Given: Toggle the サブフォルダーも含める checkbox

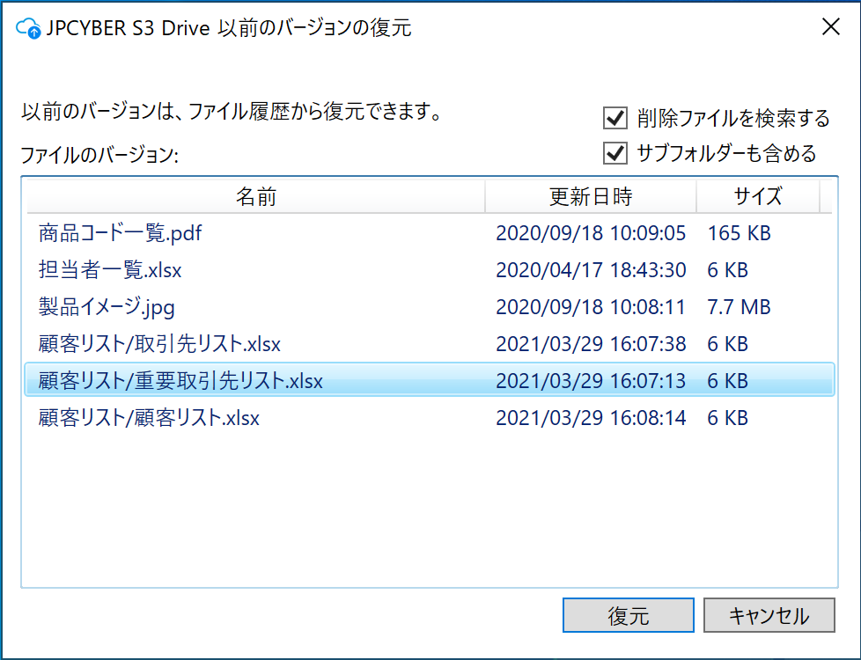Looking at the screenshot, I should [x=614, y=153].
